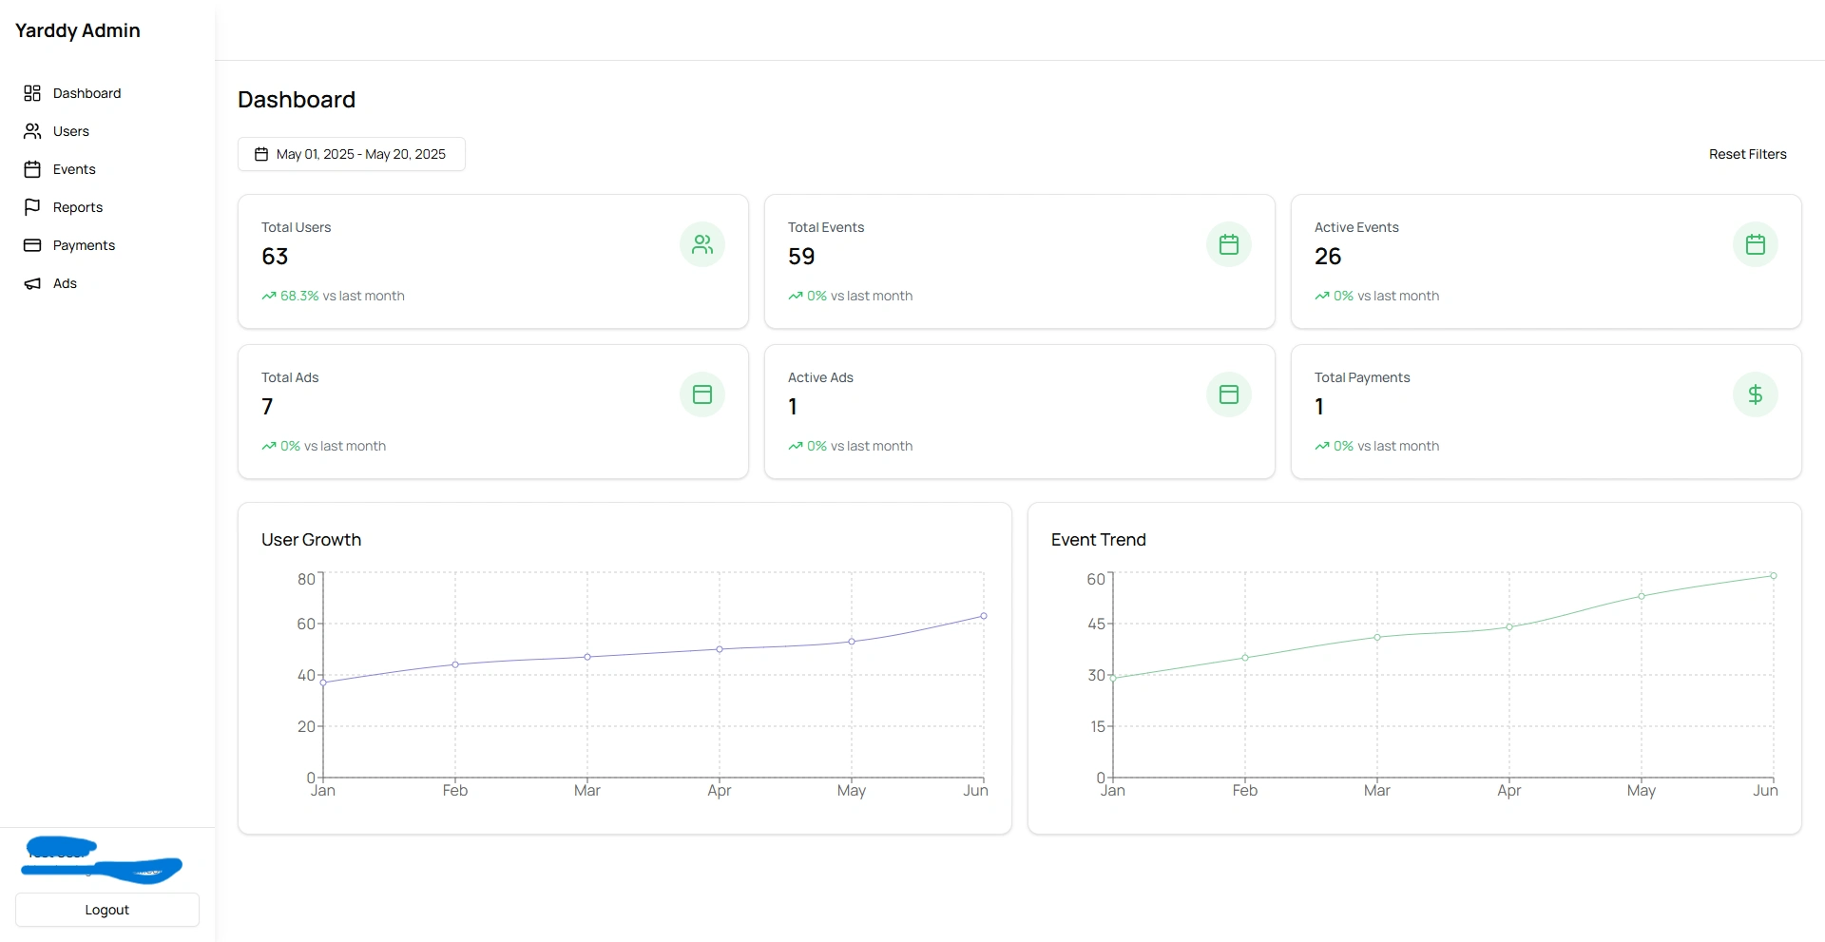Image resolution: width=1825 pixels, height=942 pixels.
Task: Click the calendar icon in date range picker
Action: tap(261, 154)
